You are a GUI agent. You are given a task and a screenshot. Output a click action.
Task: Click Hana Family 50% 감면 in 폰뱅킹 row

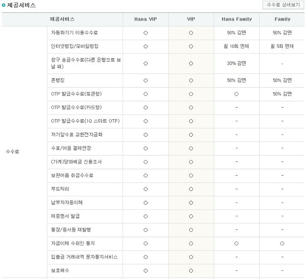click(x=236, y=80)
